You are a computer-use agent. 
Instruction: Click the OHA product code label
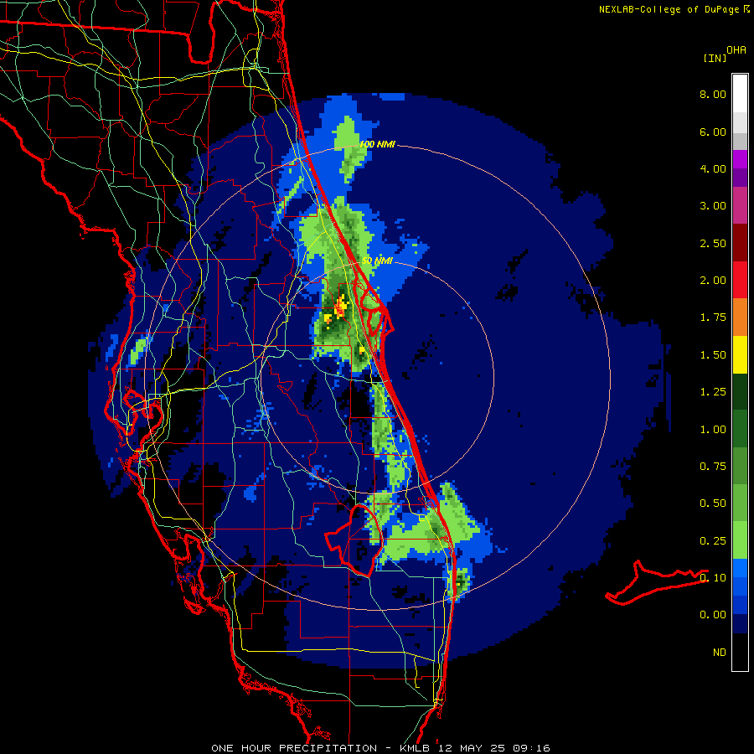[736, 50]
